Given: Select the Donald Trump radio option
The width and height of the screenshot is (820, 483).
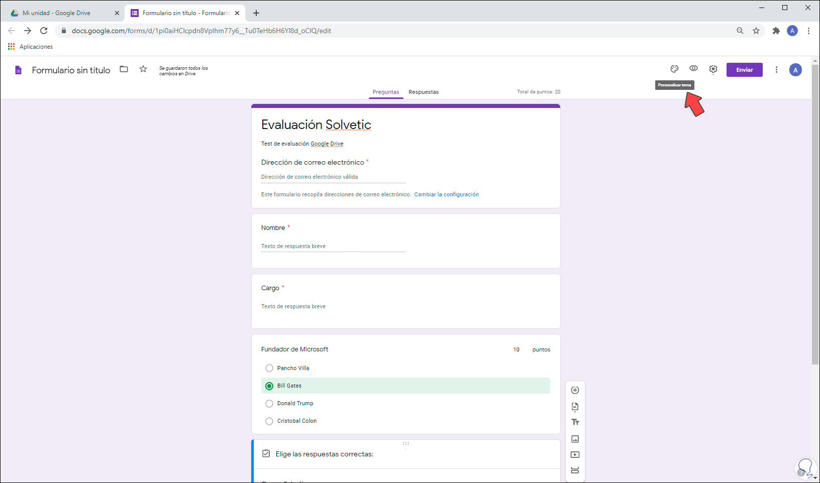Looking at the screenshot, I should tap(269, 404).
